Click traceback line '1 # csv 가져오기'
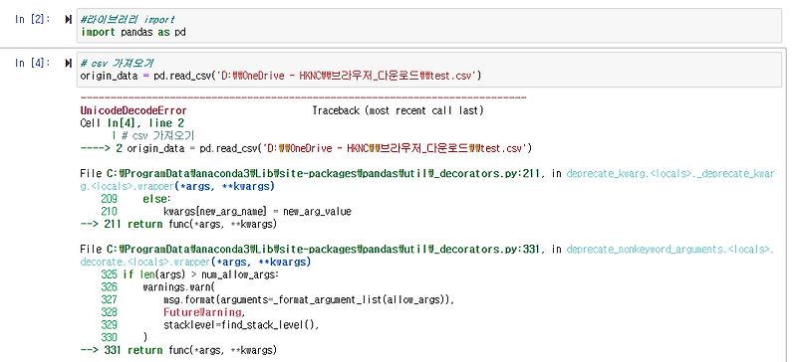 point(153,136)
